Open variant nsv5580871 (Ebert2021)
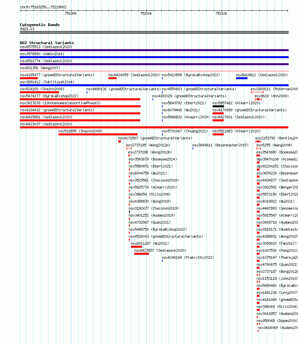The image size is (298, 344). click(151, 166)
